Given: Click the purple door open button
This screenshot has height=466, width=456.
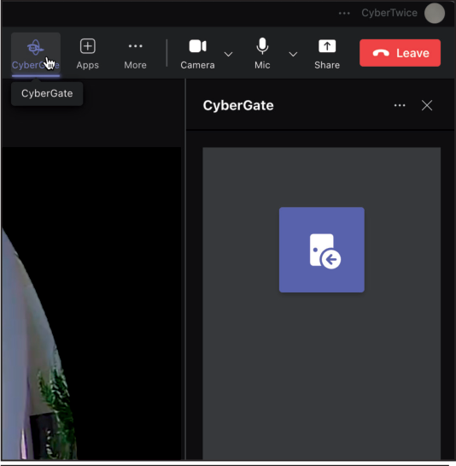Looking at the screenshot, I should tap(322, 250).
